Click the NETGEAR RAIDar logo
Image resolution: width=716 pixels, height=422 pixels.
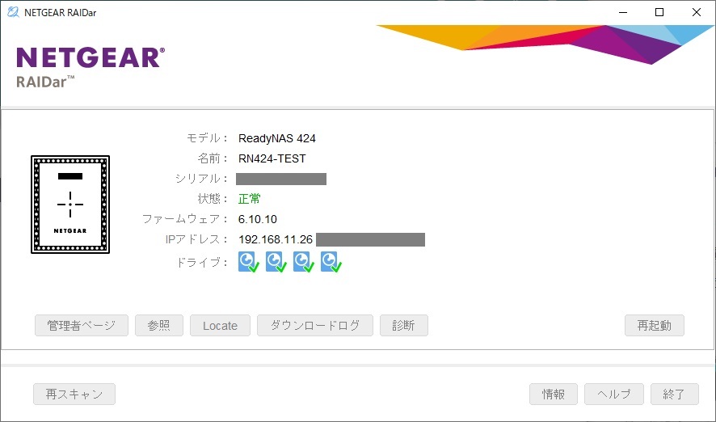click(91, 67)
